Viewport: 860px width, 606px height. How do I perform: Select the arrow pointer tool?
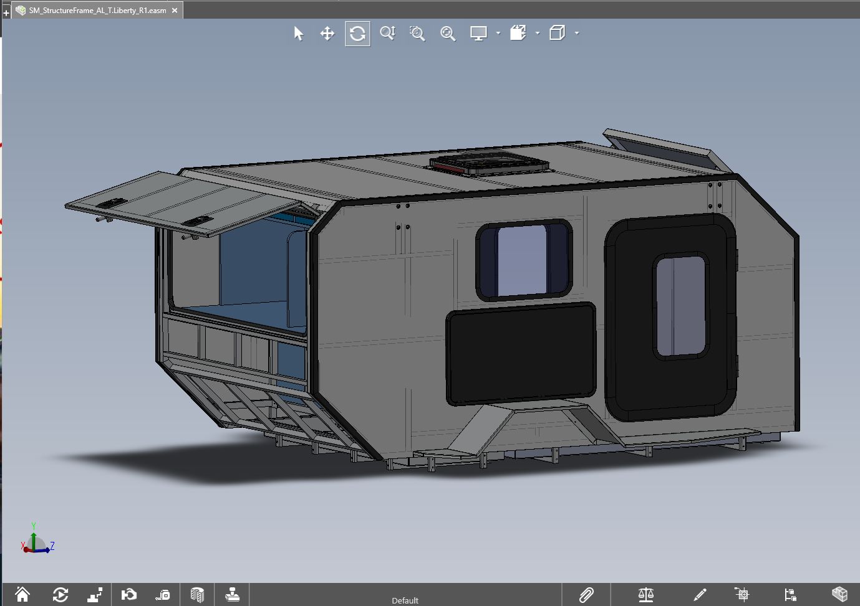(x=298, y=34)
